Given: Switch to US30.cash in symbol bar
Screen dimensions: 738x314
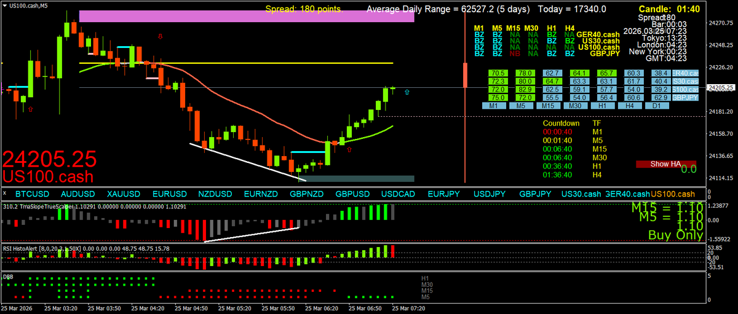Looking at the screenshot, I should [581, 194].
